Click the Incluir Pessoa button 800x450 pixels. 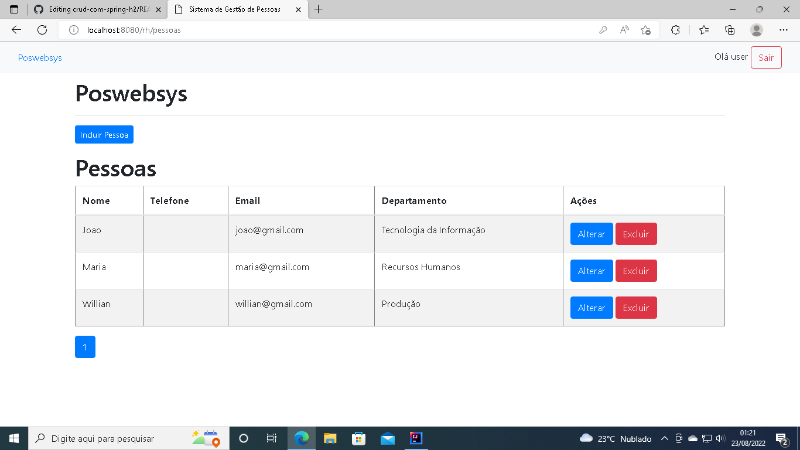(x=104, y=134)
